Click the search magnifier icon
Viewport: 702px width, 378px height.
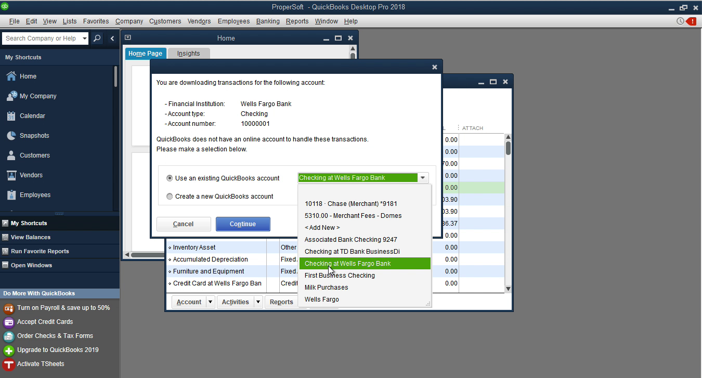(x=97, y=38)
